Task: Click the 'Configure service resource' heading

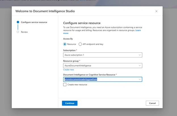Action: (x=82, y=23)
